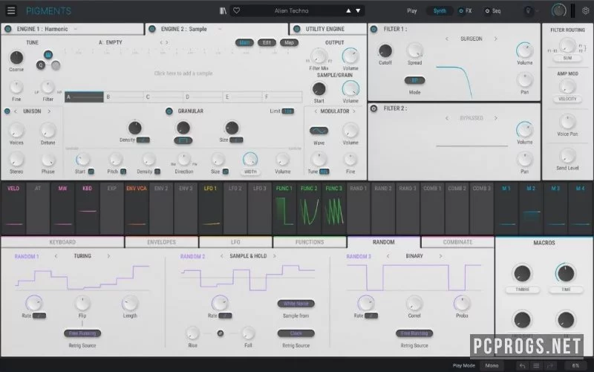This screenshot has width=594, height=372.
Task: Next Random 1 type after TURING
Action: [x=108, y=256]
